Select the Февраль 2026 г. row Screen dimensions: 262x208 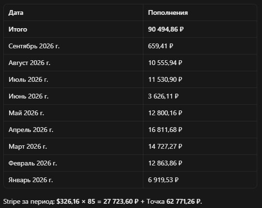(x=130, y=163)
